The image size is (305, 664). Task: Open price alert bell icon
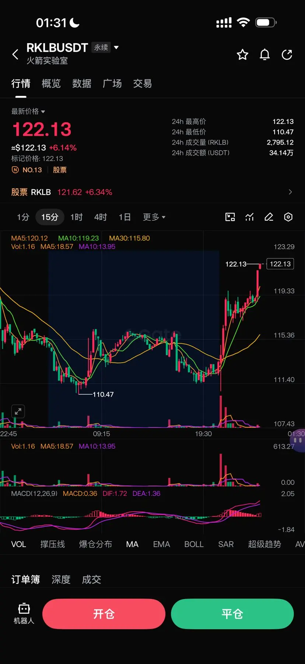(264, 55)
